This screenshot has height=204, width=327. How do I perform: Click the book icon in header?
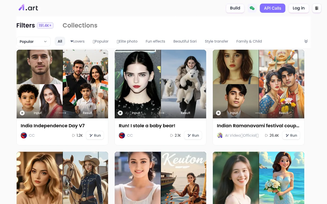[317, 8]
